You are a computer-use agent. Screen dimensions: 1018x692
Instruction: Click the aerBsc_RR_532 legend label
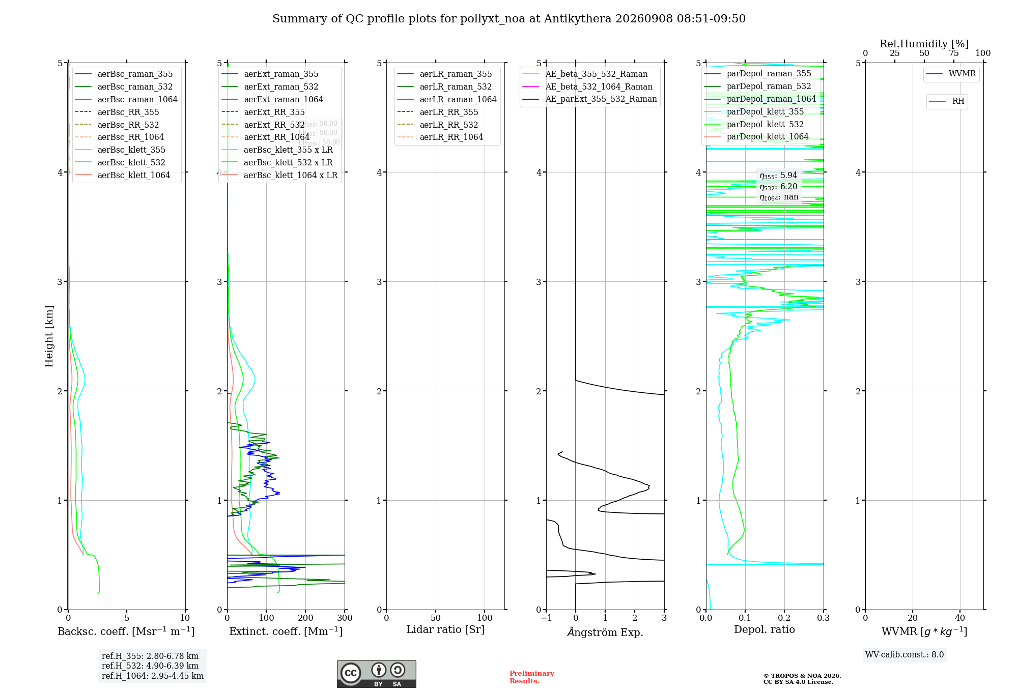point(128,125)
